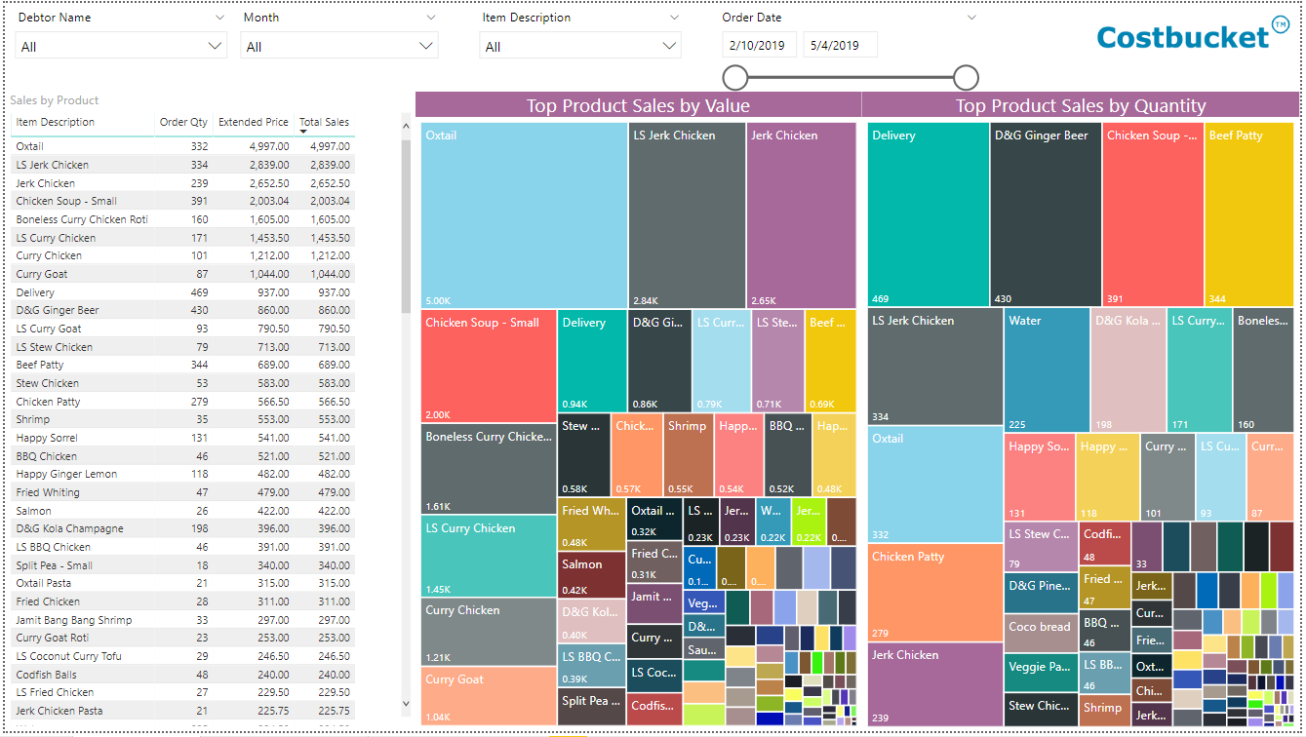Screen dimensions: 1306x737
Task: Select LS Stew C... 79 quantity tile
Action: [x=1041, y=547]
